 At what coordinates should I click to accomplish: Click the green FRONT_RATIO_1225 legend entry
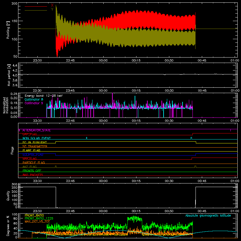click(x=39, y=218)
